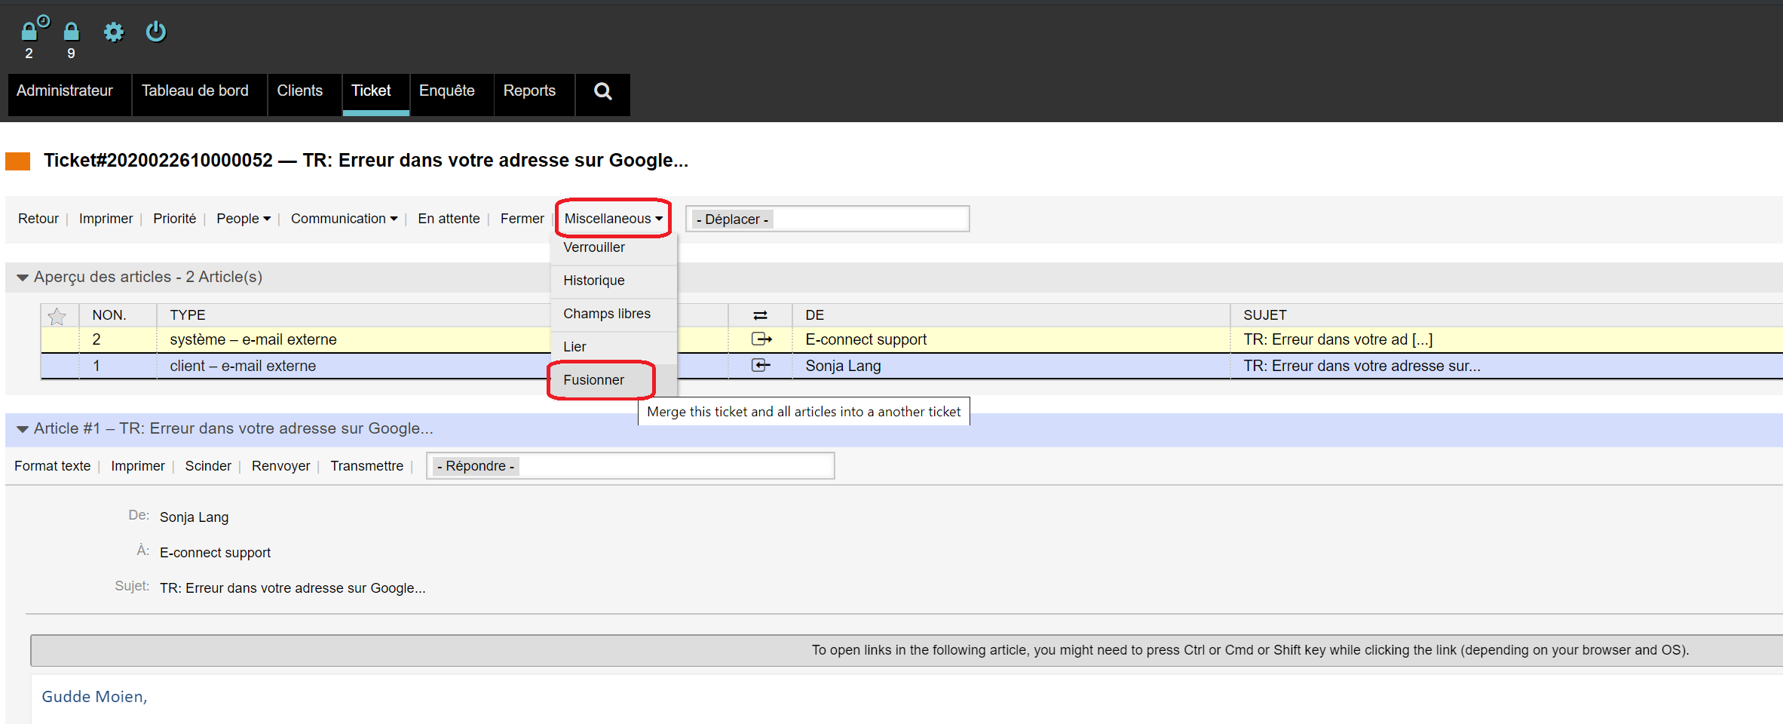The image size is (1783, 724).
Task: Select Verrouiller from Miscellaneous menu
Action: coord(614,247)
